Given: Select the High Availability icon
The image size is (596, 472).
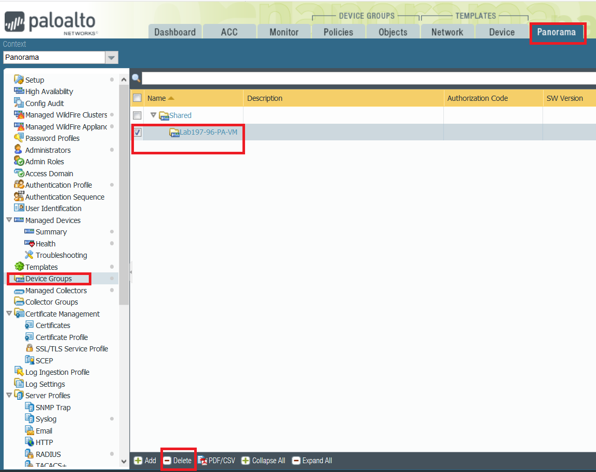Looking at the screenshot, I should (x=19, y=91).
